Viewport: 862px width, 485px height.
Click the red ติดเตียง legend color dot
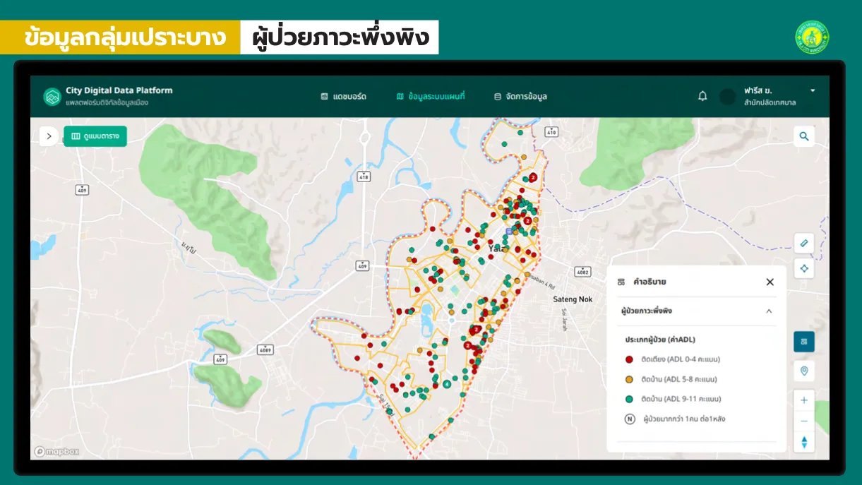click(x=629, y=359)
